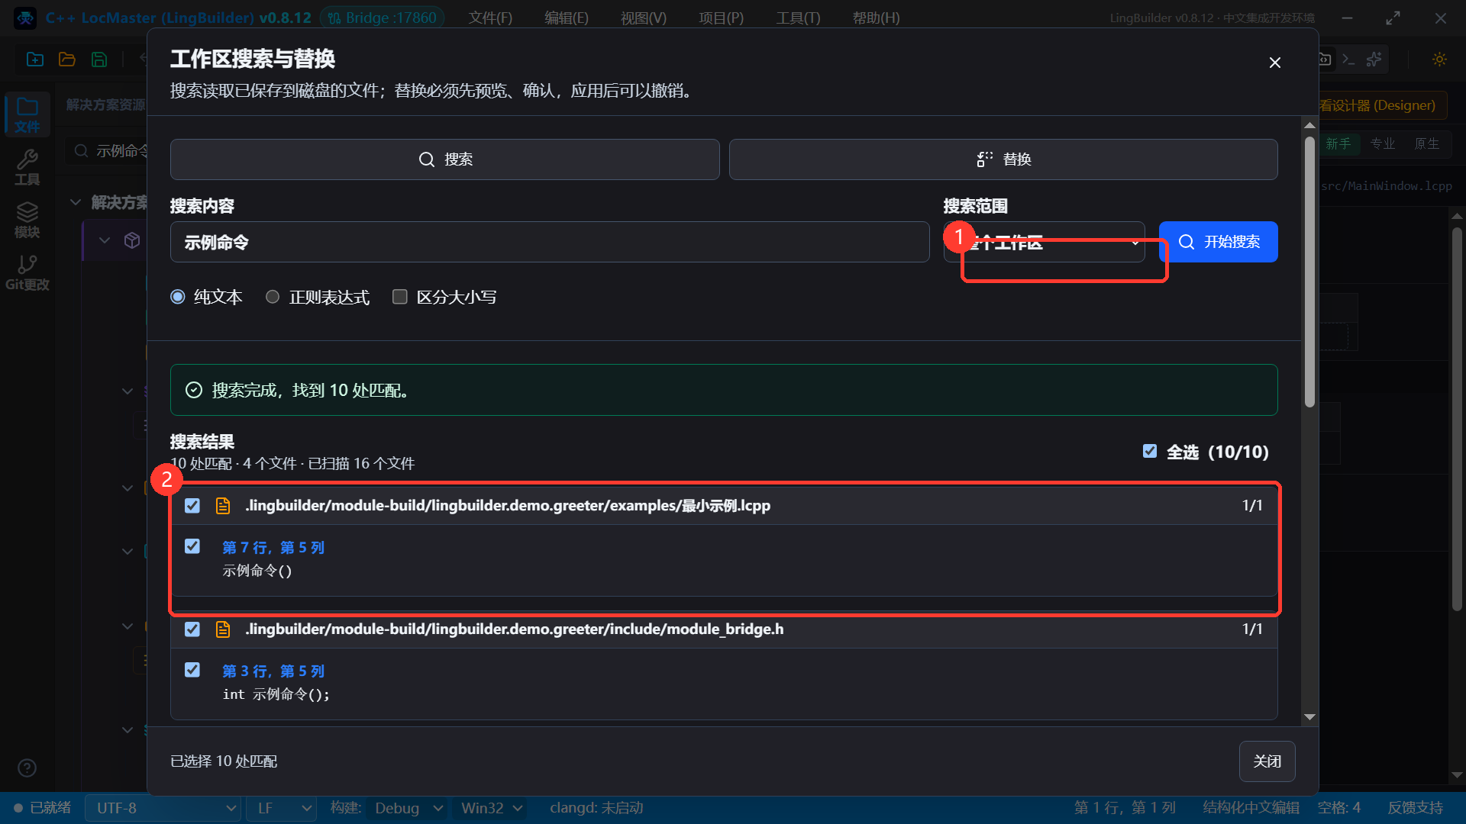
Task: Open the 编辑(E) menu
Action: (567, 18)
